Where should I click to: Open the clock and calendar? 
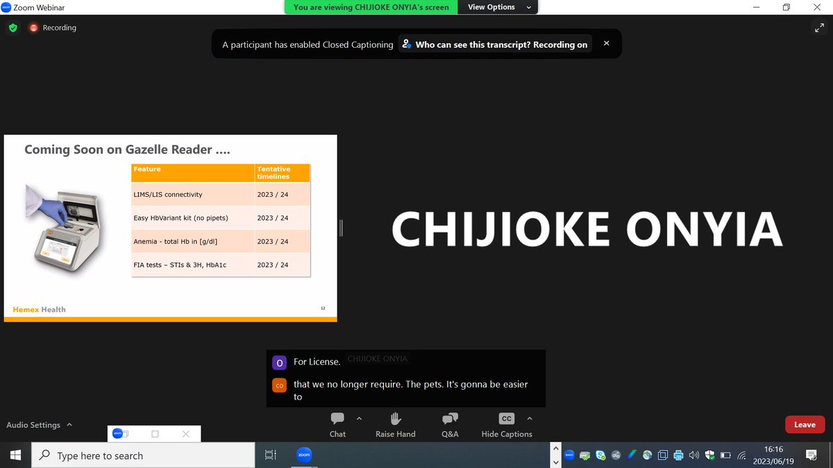pyautogui.click(x=774, y=456)
